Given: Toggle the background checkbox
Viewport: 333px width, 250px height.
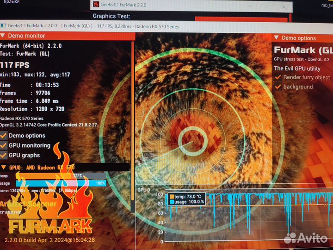Looking at the screenshot, I should pos(278,87).
